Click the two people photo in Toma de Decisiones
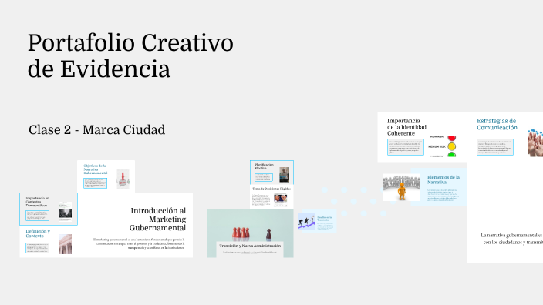 [281, 199]
